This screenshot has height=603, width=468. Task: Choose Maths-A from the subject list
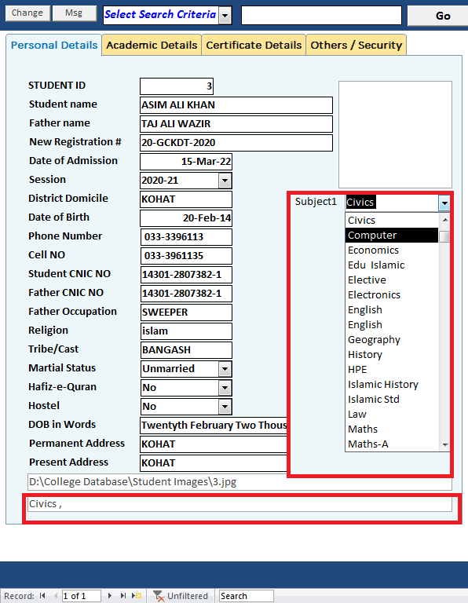392,444
